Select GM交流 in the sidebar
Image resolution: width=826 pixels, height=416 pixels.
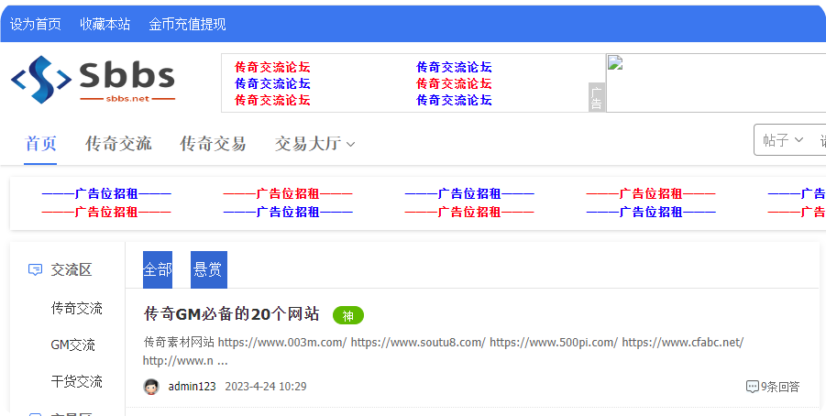pyautogui.click(x=73, y=345)
